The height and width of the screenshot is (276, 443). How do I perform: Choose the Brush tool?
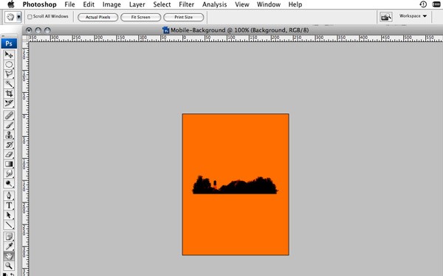point(9,125)
